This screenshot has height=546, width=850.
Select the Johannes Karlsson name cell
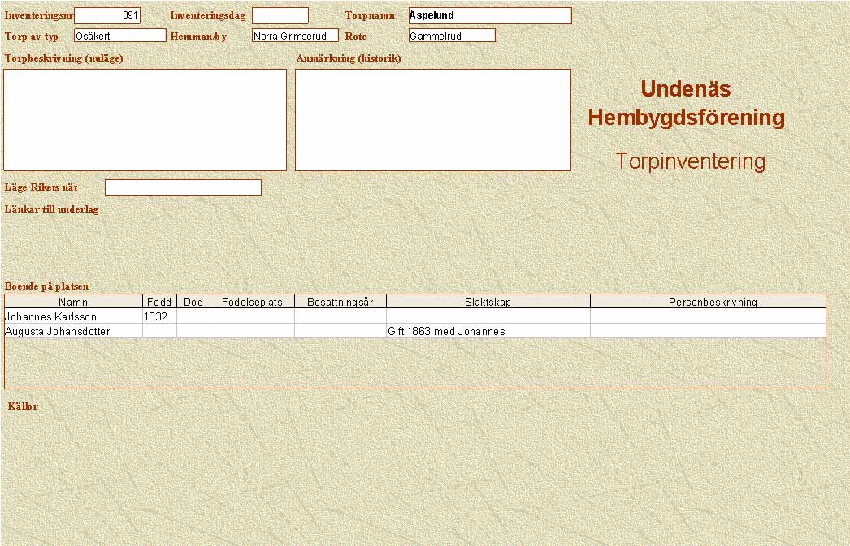click(x=73, y=316)
